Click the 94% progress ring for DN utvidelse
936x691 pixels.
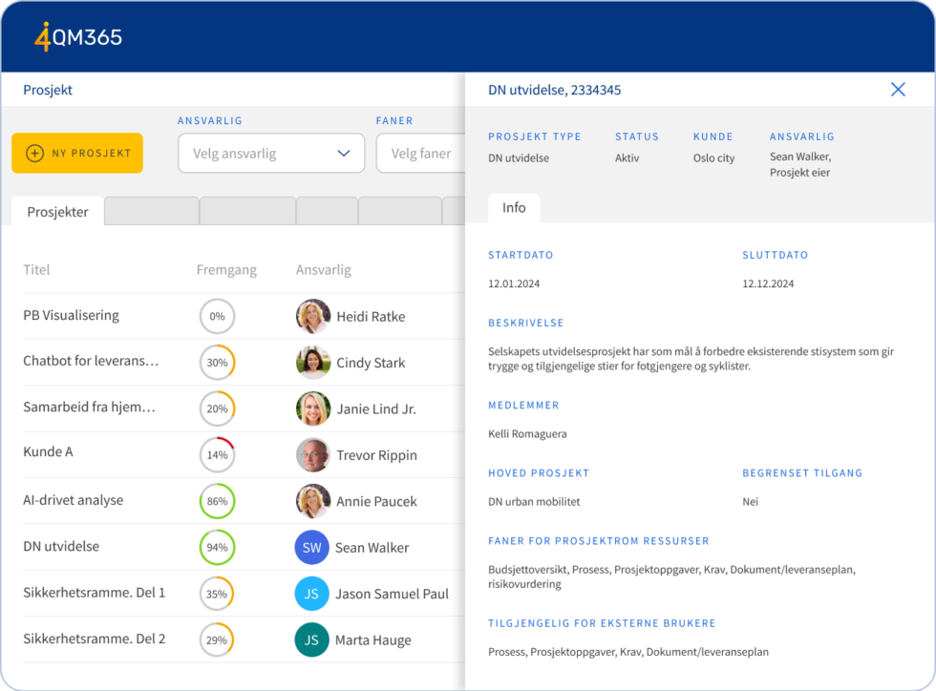[217, 548]
